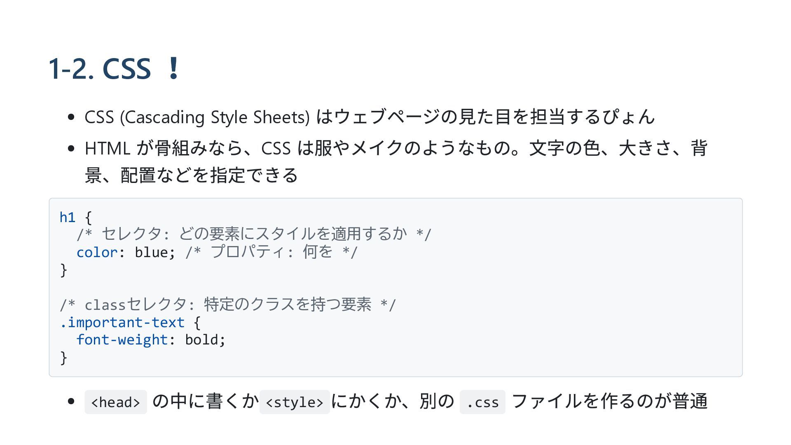Click the 'bold' value in the code
This screenshot has width=791, height=445.
point(202,340)
